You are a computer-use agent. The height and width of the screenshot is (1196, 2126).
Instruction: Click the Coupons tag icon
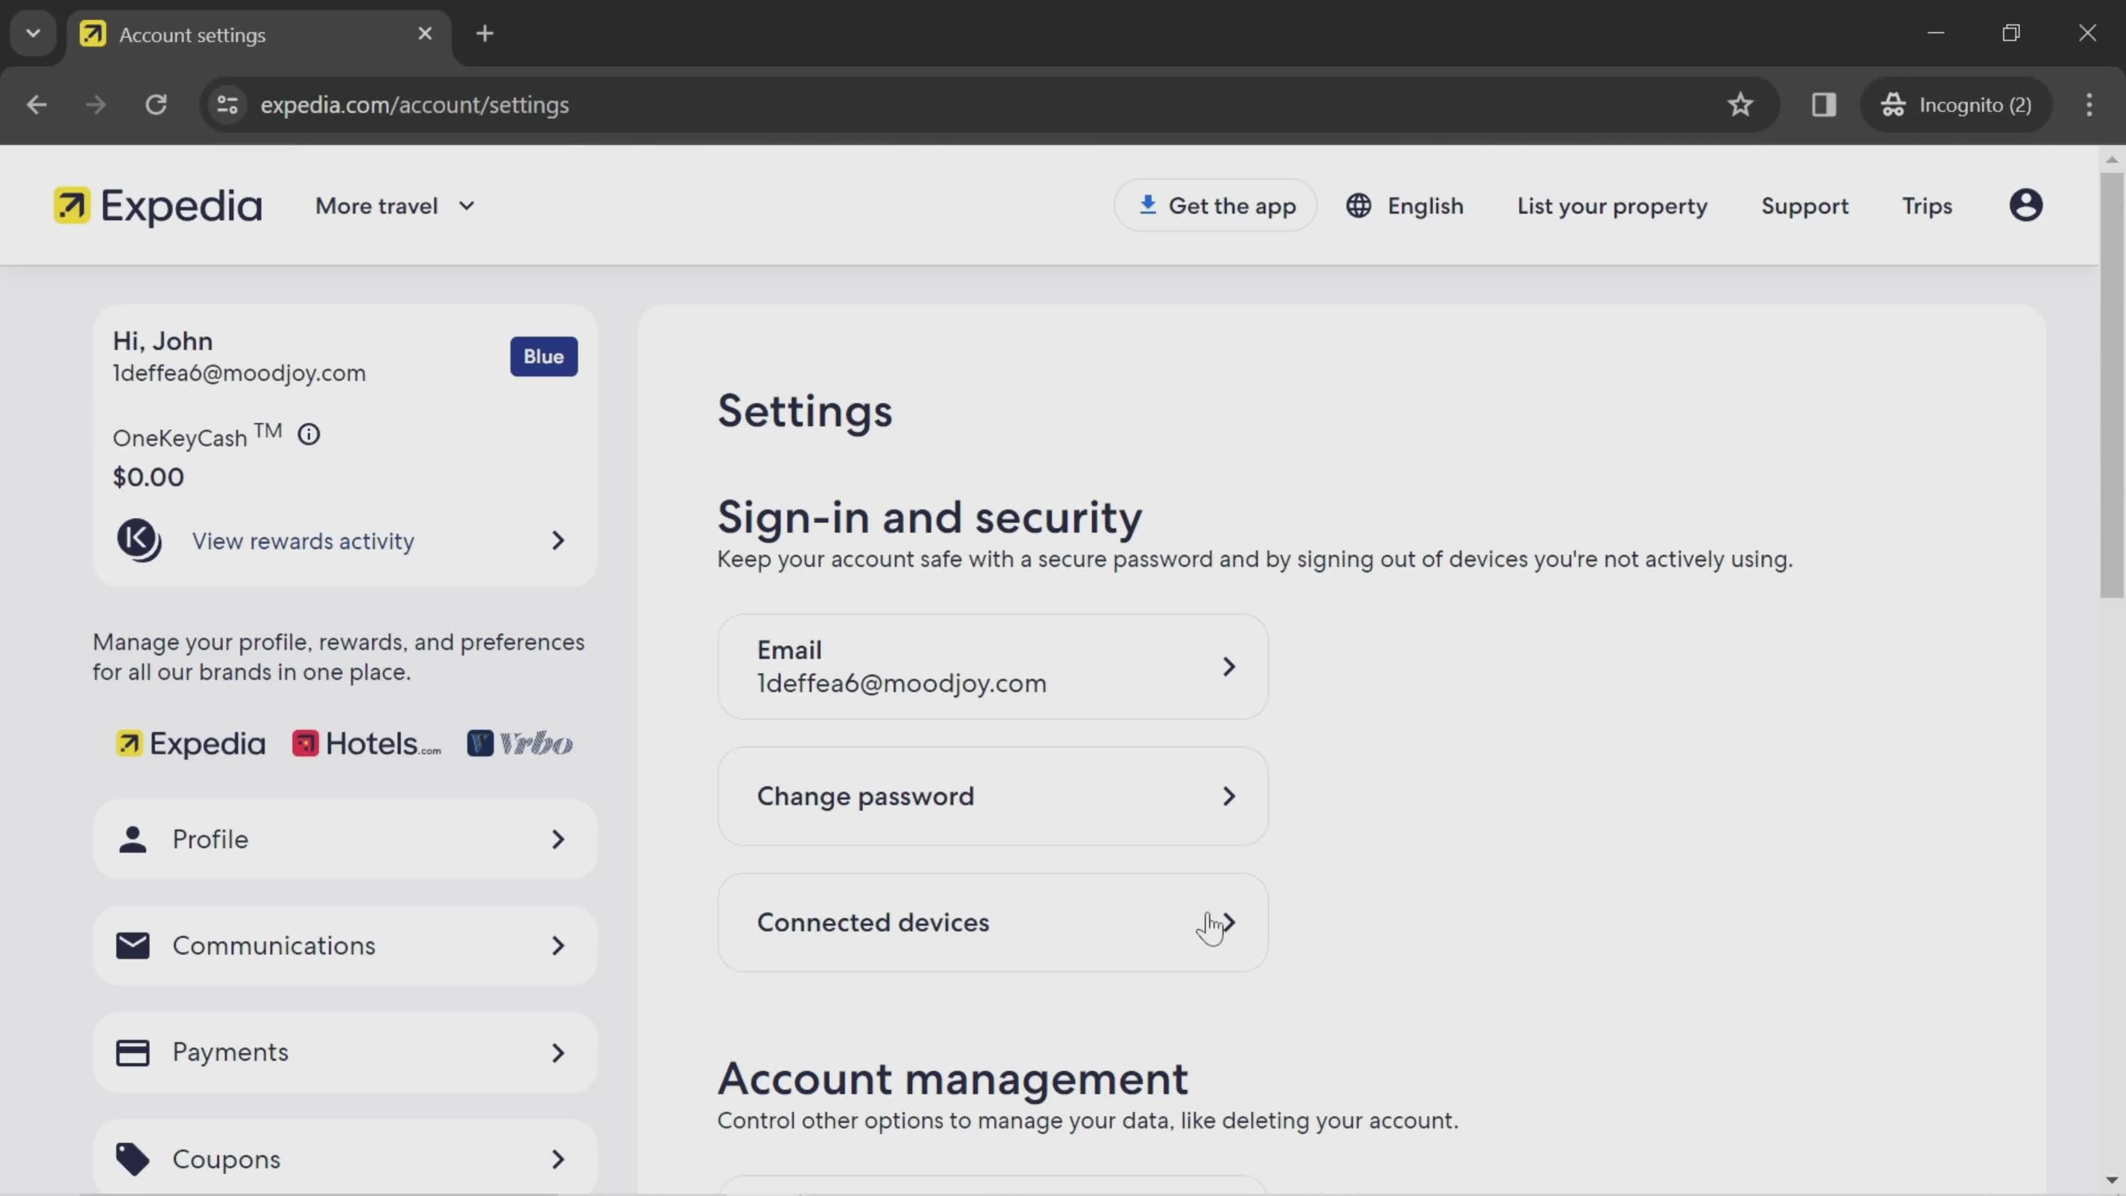pos(132,1159)
